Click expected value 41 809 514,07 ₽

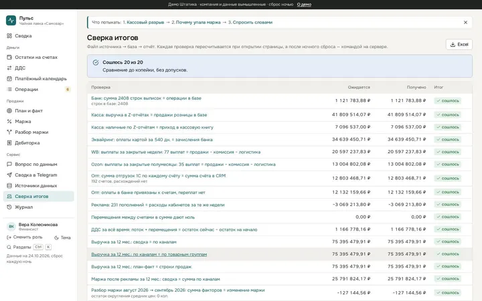pyautogui.click(x=351, y=114)
